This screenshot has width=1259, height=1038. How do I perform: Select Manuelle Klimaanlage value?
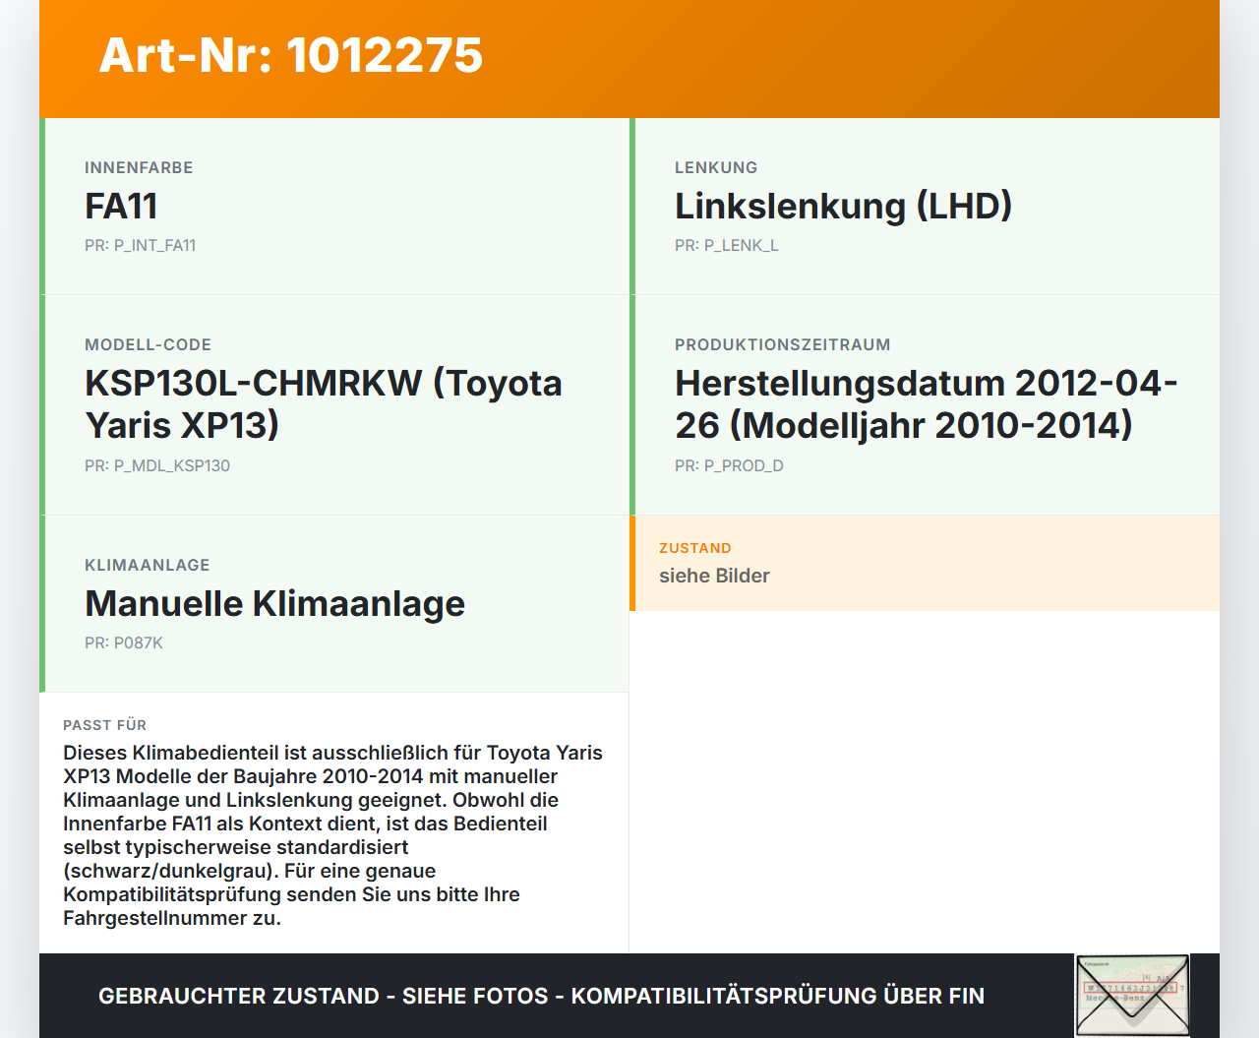pyautogui.click(x=275, y=603)
